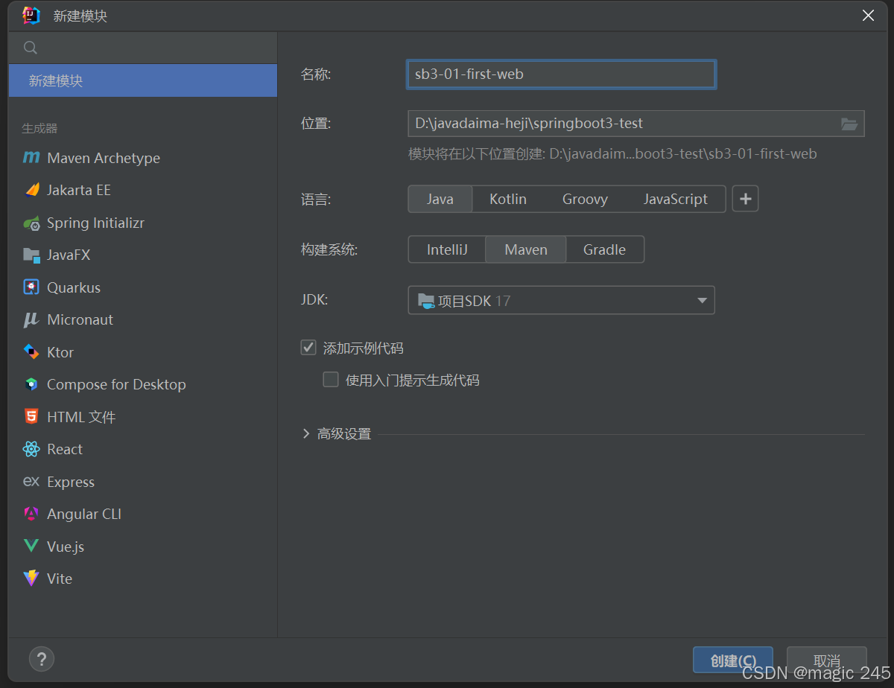
Task: Open the JDK 项目SDK 17 dropdown
Action: click(x=561, y=300)
